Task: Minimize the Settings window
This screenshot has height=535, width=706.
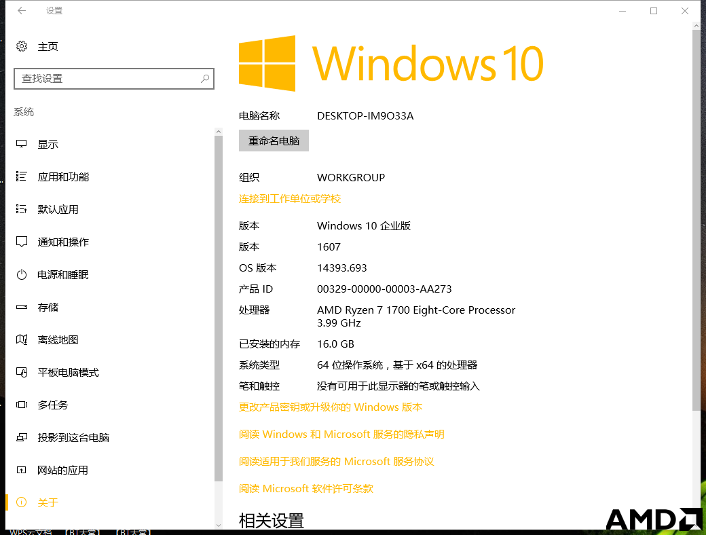Action: (623, 11)
